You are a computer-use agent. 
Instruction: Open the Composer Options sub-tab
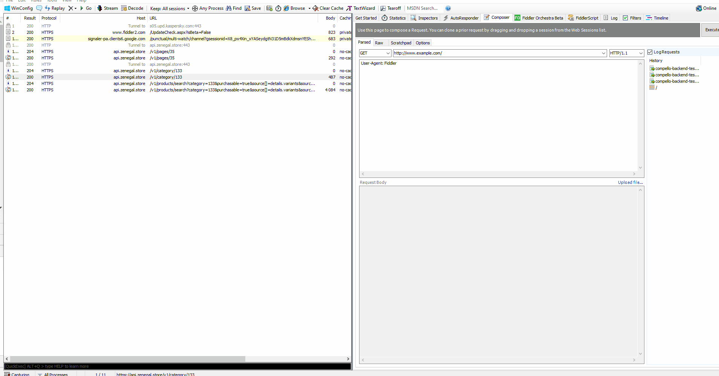pyautogui.click(x=422, y=43)
